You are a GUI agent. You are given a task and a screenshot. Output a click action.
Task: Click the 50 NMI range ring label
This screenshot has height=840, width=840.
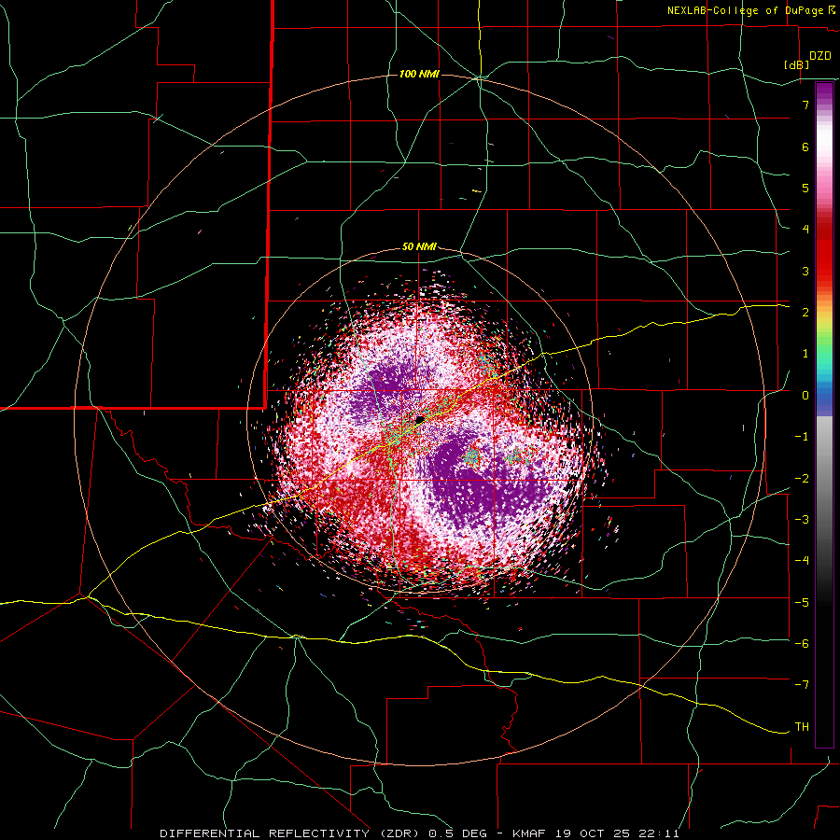click(x=419, y=246)
